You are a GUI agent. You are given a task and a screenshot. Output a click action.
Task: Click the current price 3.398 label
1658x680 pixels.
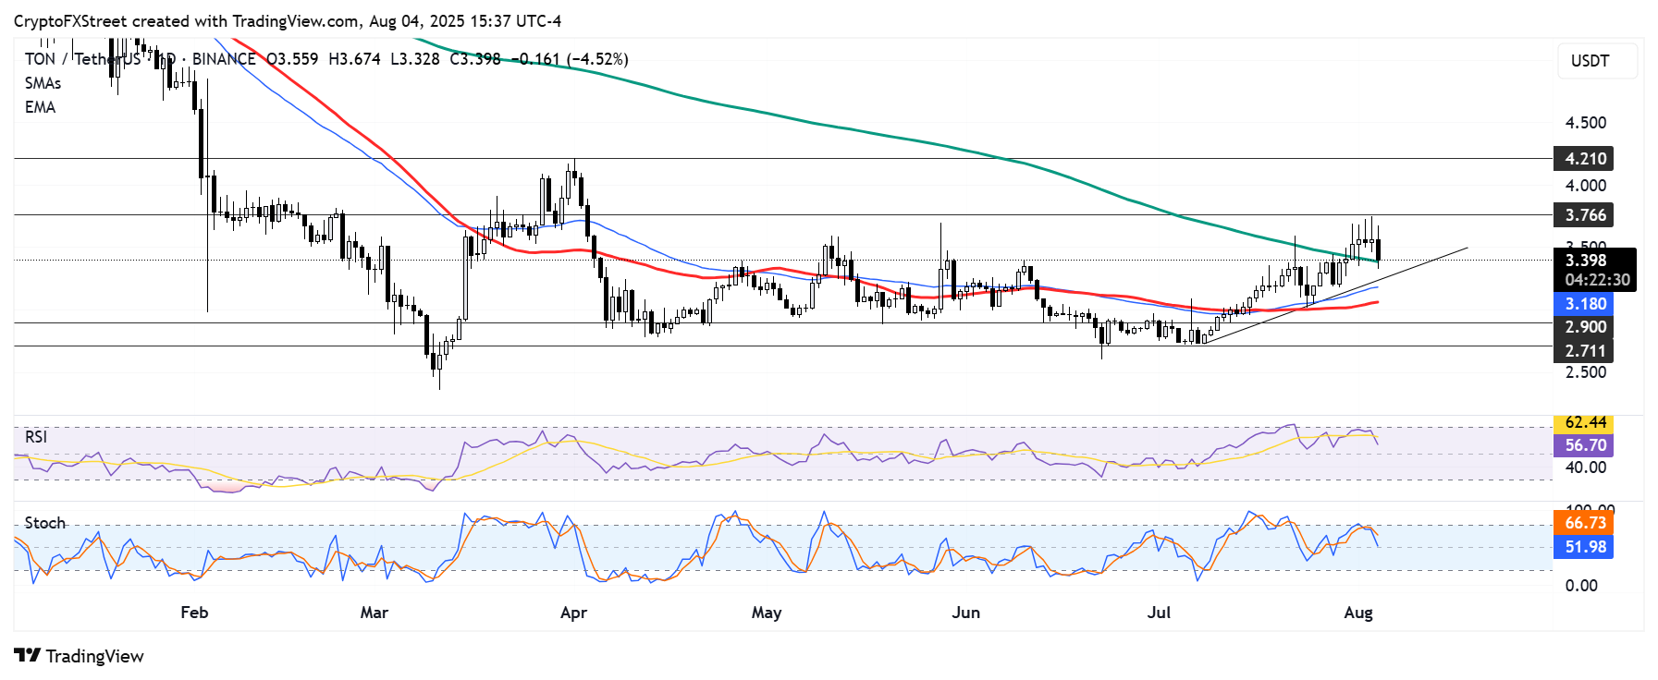1585,261
